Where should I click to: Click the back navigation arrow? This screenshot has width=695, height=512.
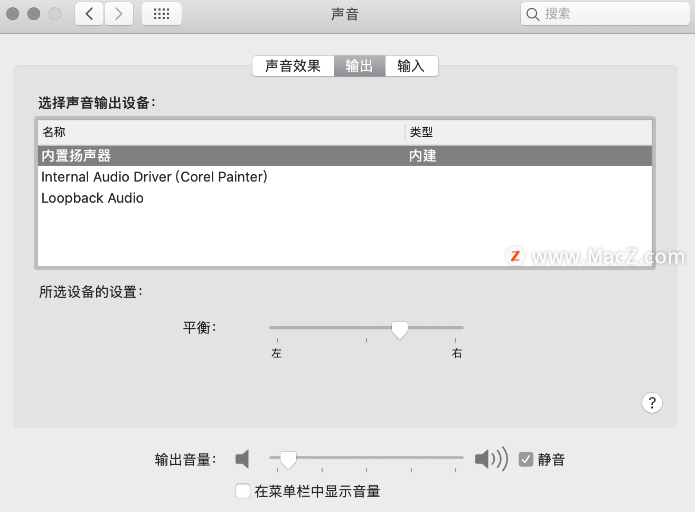89,14
